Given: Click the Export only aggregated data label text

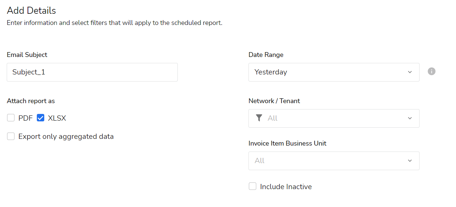Looking at the screenshot, I should [x=66, y=137].
